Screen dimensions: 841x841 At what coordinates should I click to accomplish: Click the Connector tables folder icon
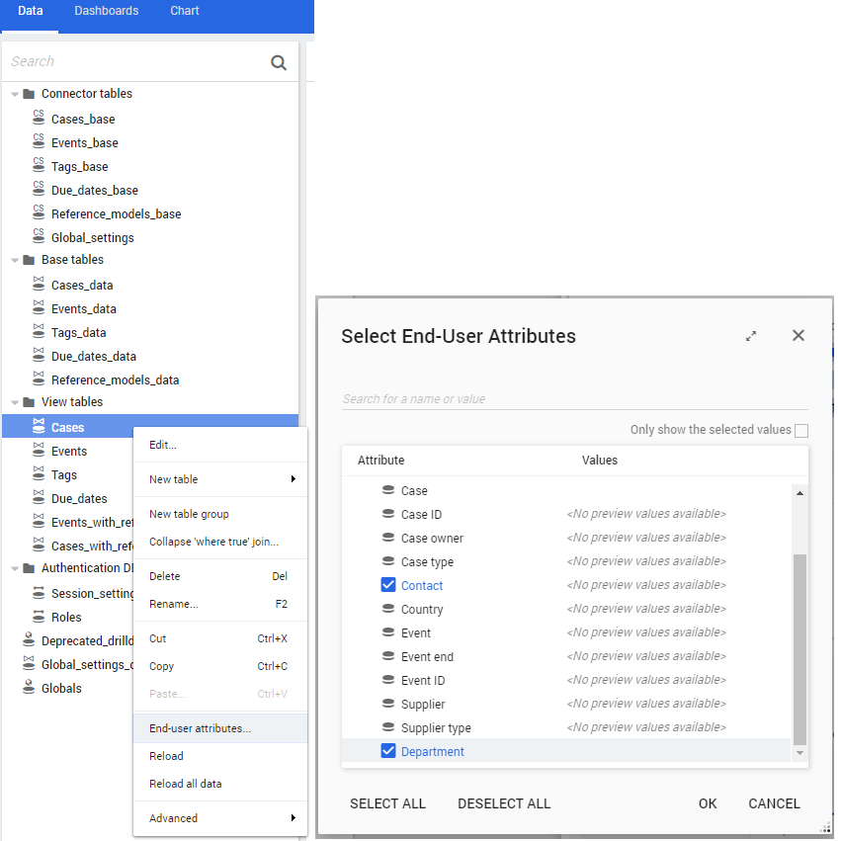[29, 94]
